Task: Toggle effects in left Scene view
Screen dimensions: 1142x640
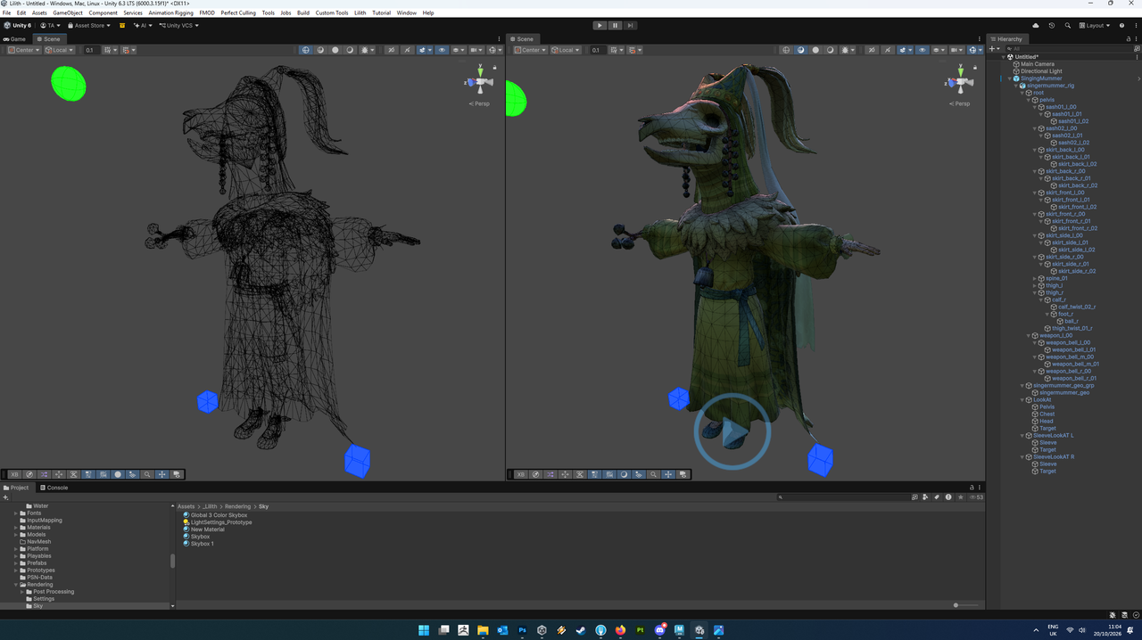Action: click(422, 50)
